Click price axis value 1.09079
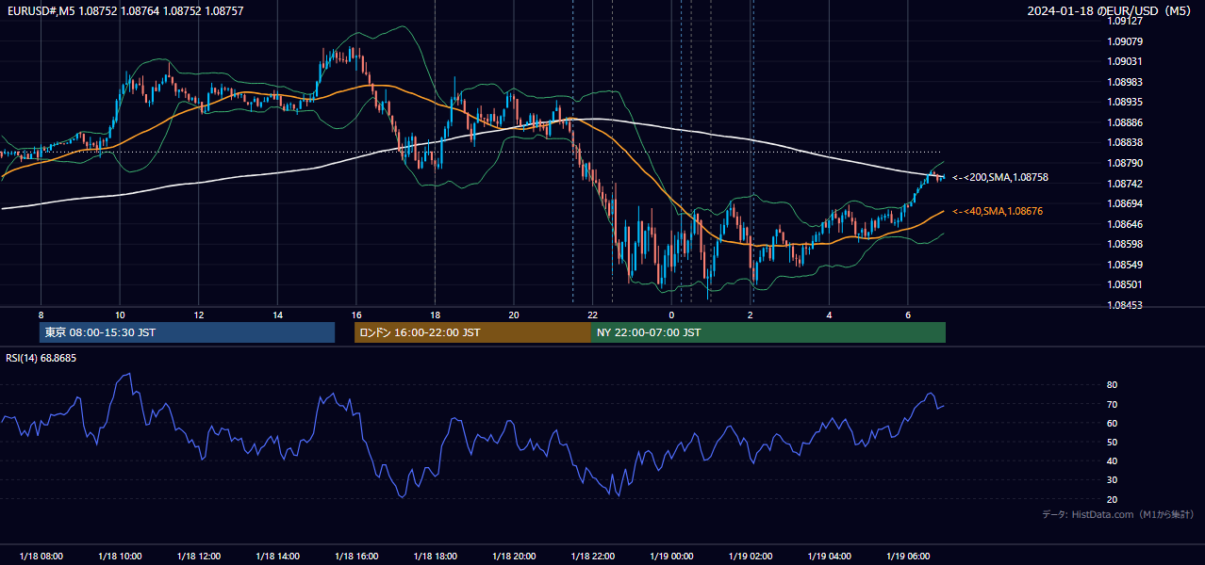This screenshot has height=565, width=1205. pyautogui.click(x=1125, y=40)
